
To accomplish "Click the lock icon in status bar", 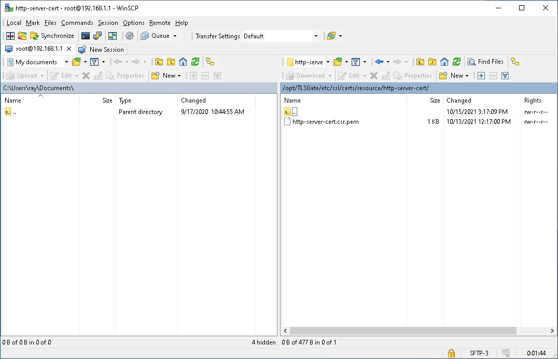I will pos(451,353).
